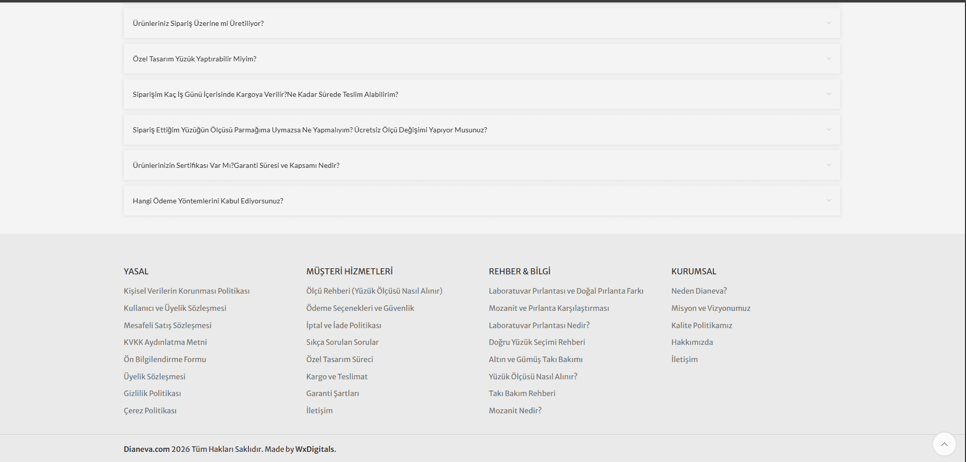Screen dimensions: 966x462
Task: Open Altın ve Gümüş Takı Bakımı link
Action: pyautogui.click(x=535, y=360)
